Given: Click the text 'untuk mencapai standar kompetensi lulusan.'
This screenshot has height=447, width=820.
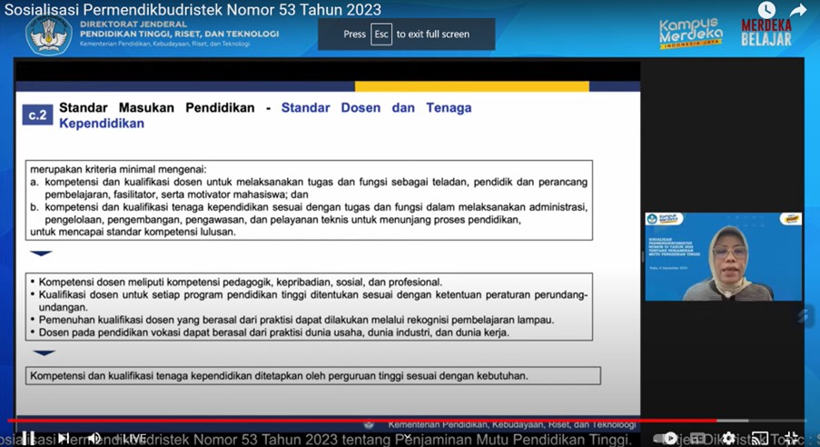Looking at the screenshot, I should [133, 232].
